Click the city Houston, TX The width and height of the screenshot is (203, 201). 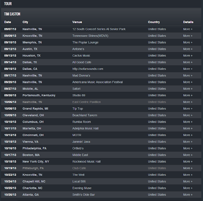[x=31, y=56]
